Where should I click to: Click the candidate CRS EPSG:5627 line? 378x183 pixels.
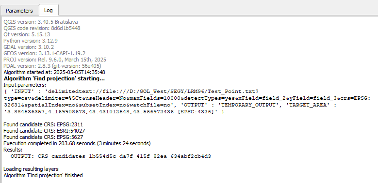(43, 137)
